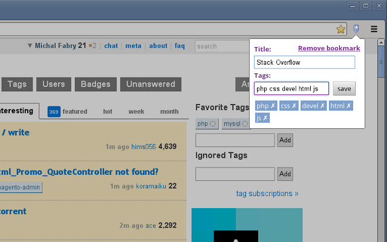Open the tag subscriptions link

267,194
